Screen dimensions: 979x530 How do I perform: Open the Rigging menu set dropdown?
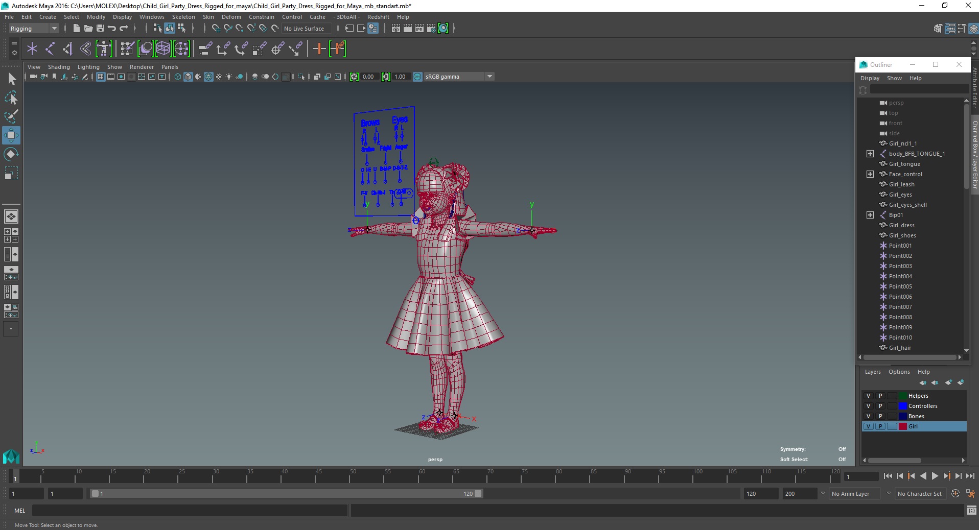point(34,29)
